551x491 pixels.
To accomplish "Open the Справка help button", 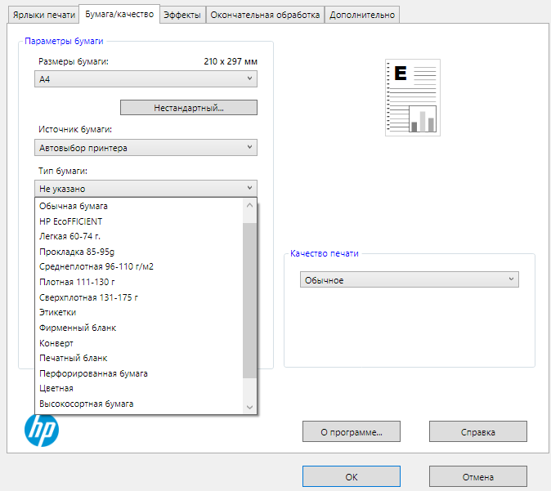I will [x=477, y=431].
